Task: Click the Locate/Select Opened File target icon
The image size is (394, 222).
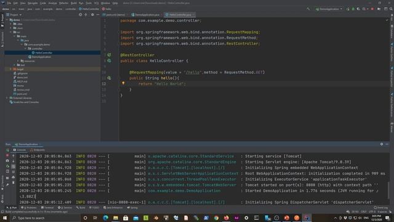Action: pos(81,15)
